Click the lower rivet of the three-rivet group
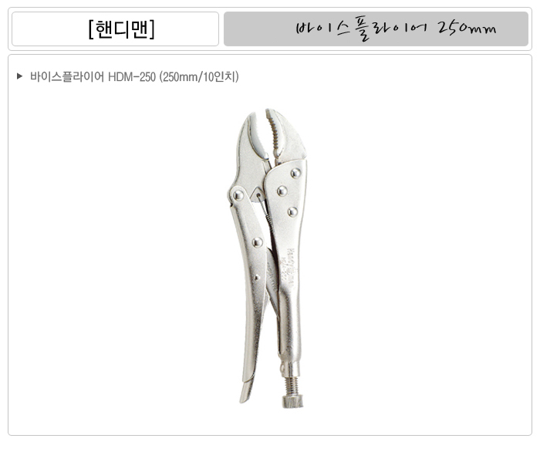This screenshot has height=469, width=540. 292,212
